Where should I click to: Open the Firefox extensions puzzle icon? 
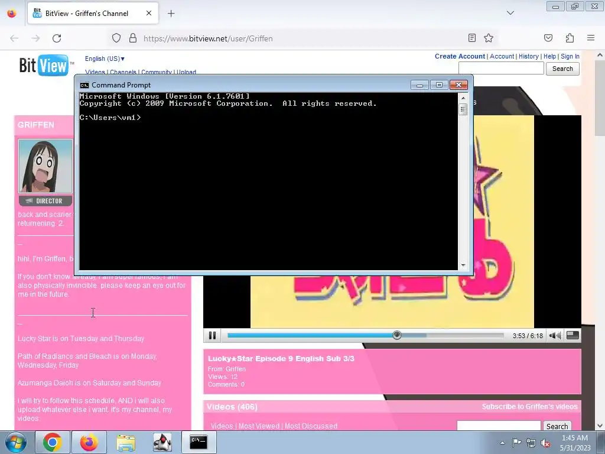pos(570,38)
